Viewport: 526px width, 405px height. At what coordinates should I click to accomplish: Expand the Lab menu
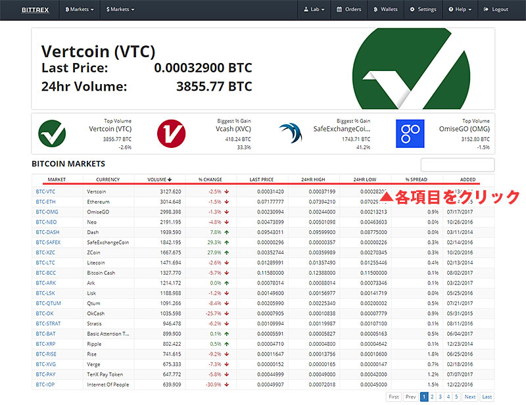314,9
